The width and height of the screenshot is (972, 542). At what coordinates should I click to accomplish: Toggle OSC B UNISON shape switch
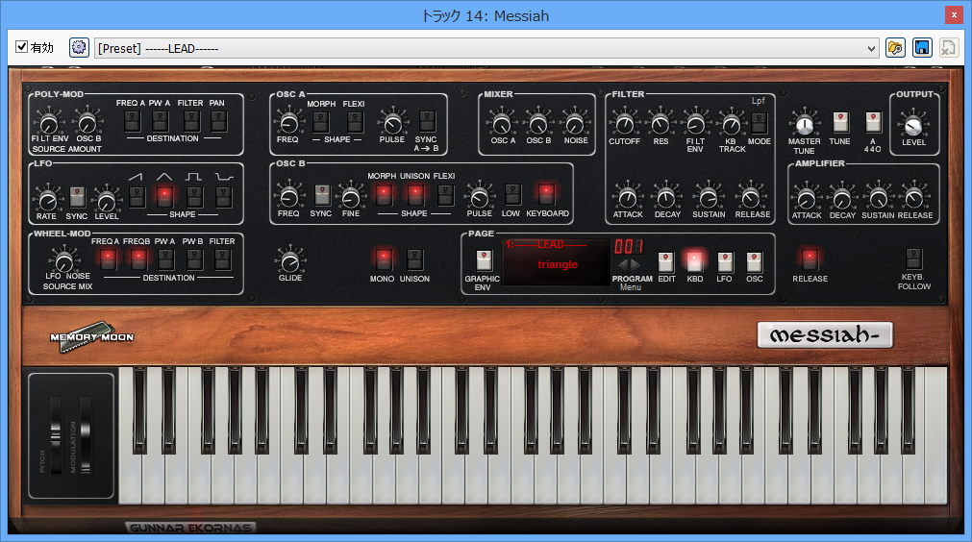click(x=414, y=194)
